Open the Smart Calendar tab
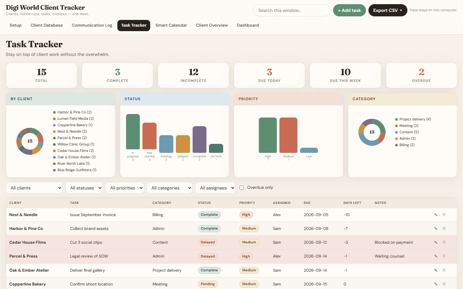The image size is (463, 289). pyautogui.click(x=171, y=25)
